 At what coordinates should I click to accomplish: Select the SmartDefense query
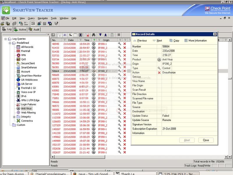29,68
